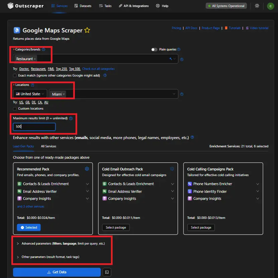
Task: Click the Outscraper logo
Action: [x=25, y=6]
